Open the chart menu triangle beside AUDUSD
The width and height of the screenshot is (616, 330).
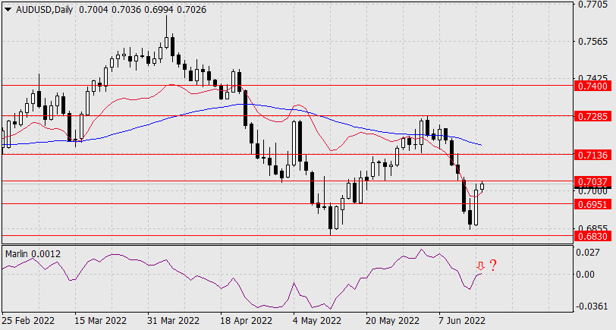(8, 10)
